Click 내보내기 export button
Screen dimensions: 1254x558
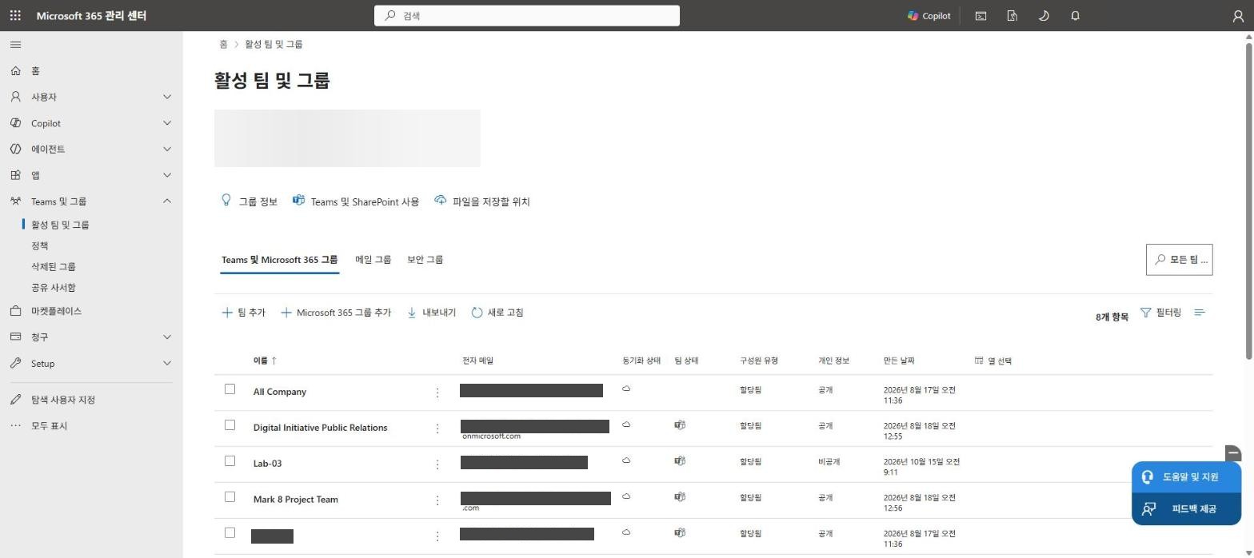pos(432,313)
